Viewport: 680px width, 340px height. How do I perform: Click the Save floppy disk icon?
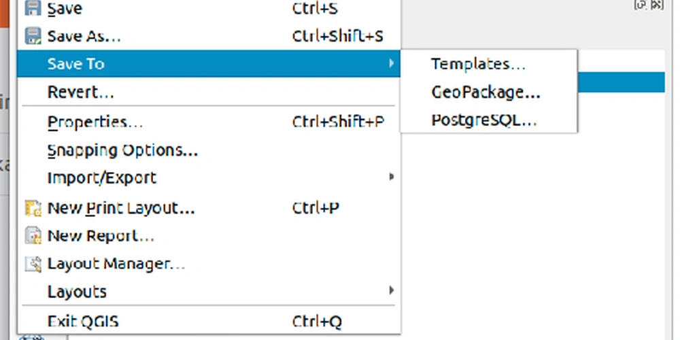33,8
